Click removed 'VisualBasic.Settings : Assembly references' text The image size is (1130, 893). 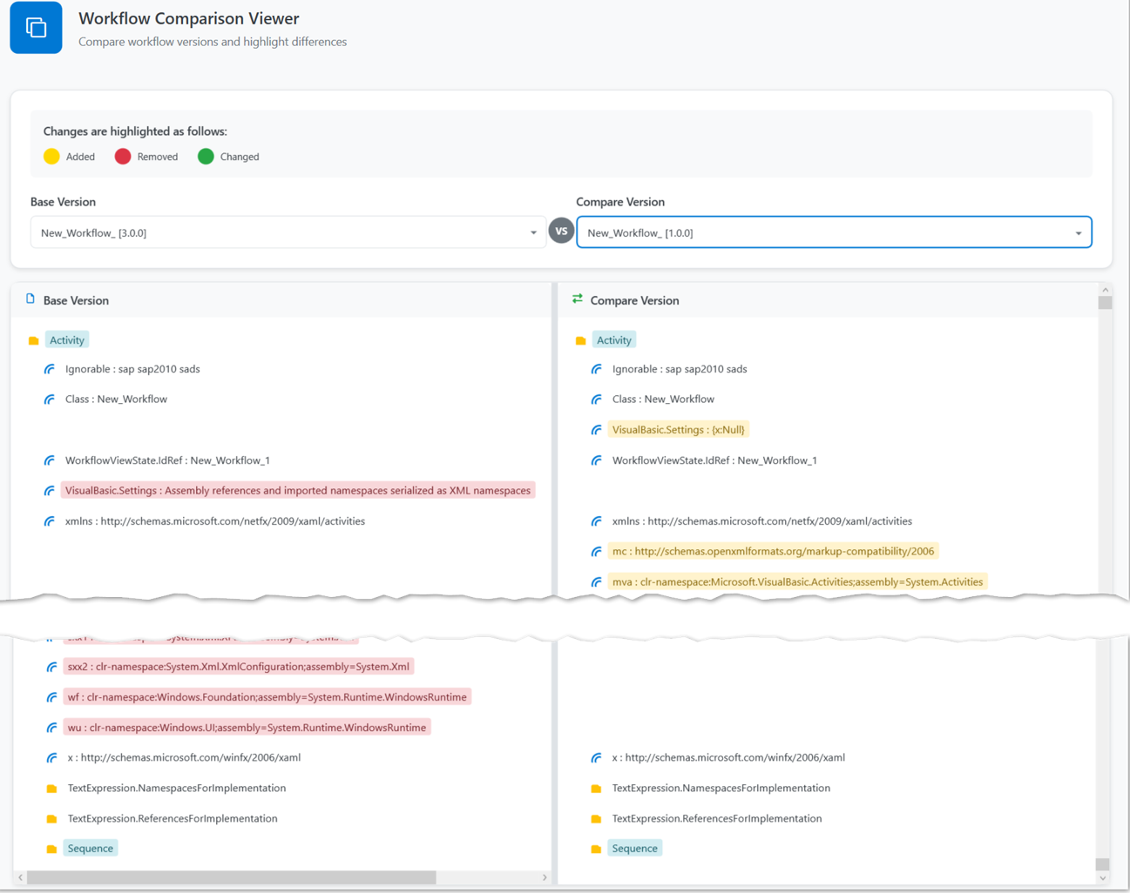[298, 491]
